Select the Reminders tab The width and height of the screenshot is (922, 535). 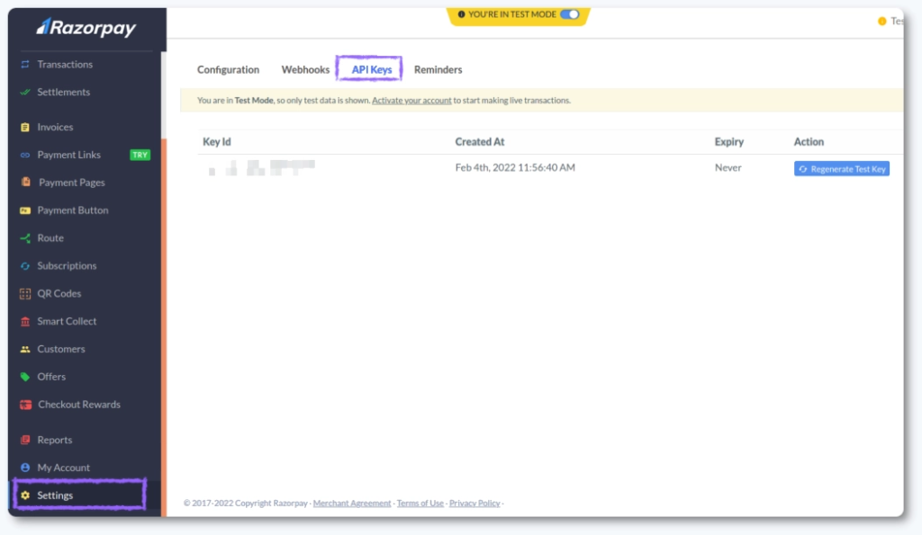coord(438,70)
